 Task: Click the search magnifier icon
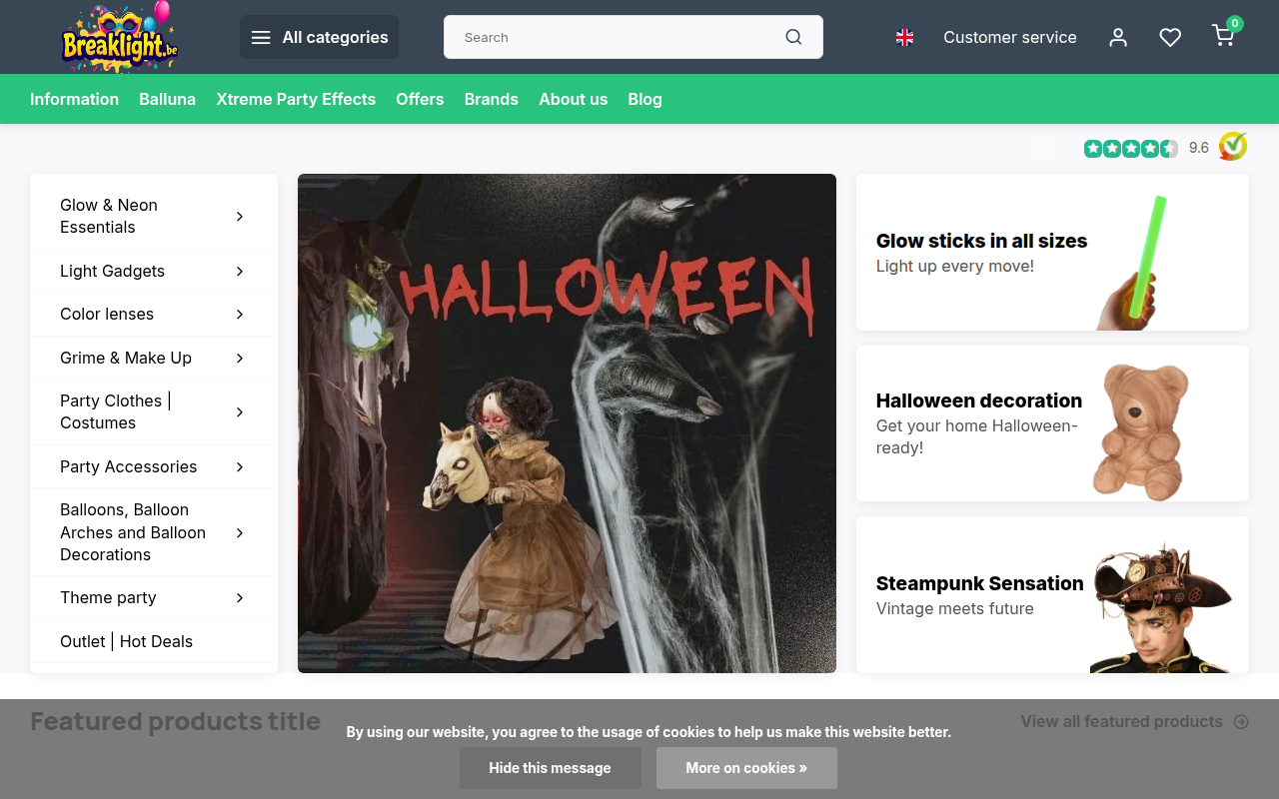click(x=793, y=37)
